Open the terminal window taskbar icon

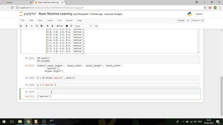(52, 122)
